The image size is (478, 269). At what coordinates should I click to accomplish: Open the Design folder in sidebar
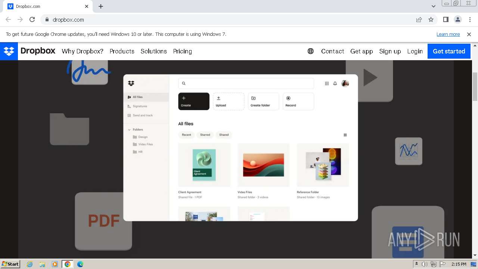tap(140, 137)
